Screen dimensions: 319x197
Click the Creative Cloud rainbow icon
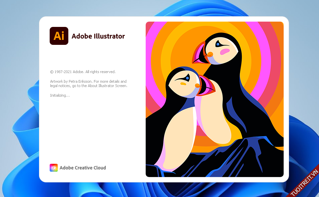(54, 168)
